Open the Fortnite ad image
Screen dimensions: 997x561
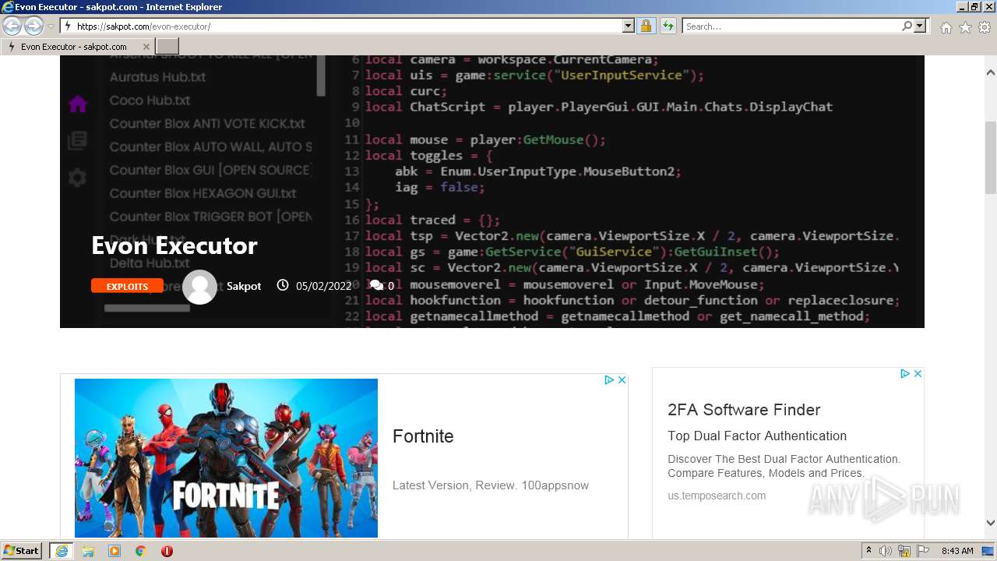[x=226, y=458]
